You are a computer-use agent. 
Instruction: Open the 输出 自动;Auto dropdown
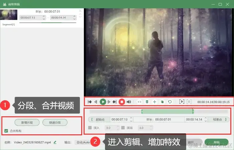point(83,142)
